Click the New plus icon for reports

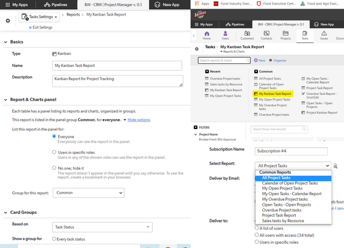point(256,60)
